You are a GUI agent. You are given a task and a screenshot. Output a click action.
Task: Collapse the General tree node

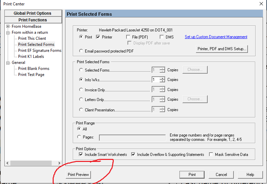(x=8, y=63)
